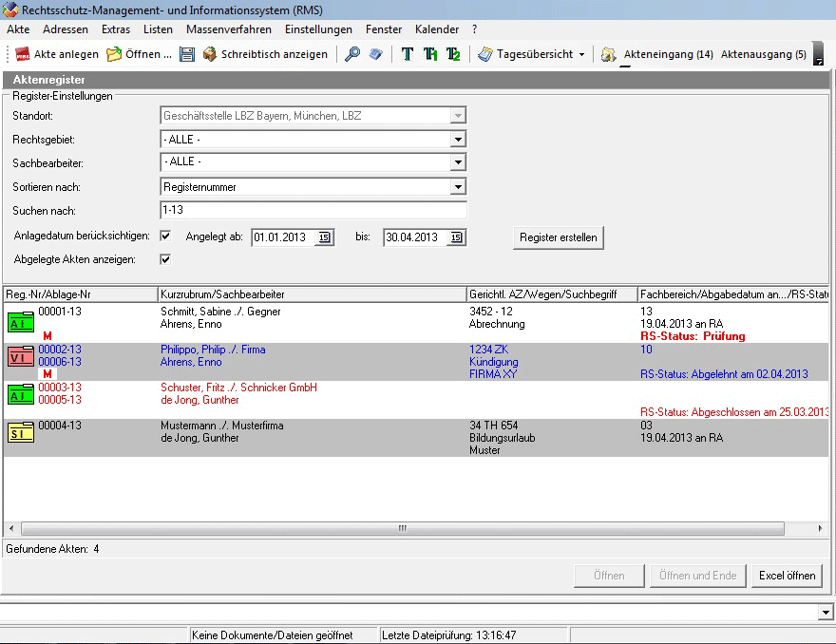Expand the Sachbearbeiter dropdown

458,162
